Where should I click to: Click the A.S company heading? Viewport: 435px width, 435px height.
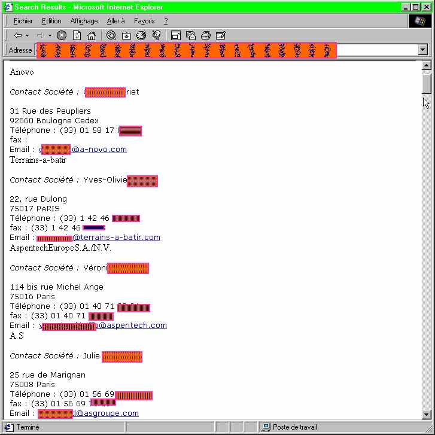click(17, 336)
